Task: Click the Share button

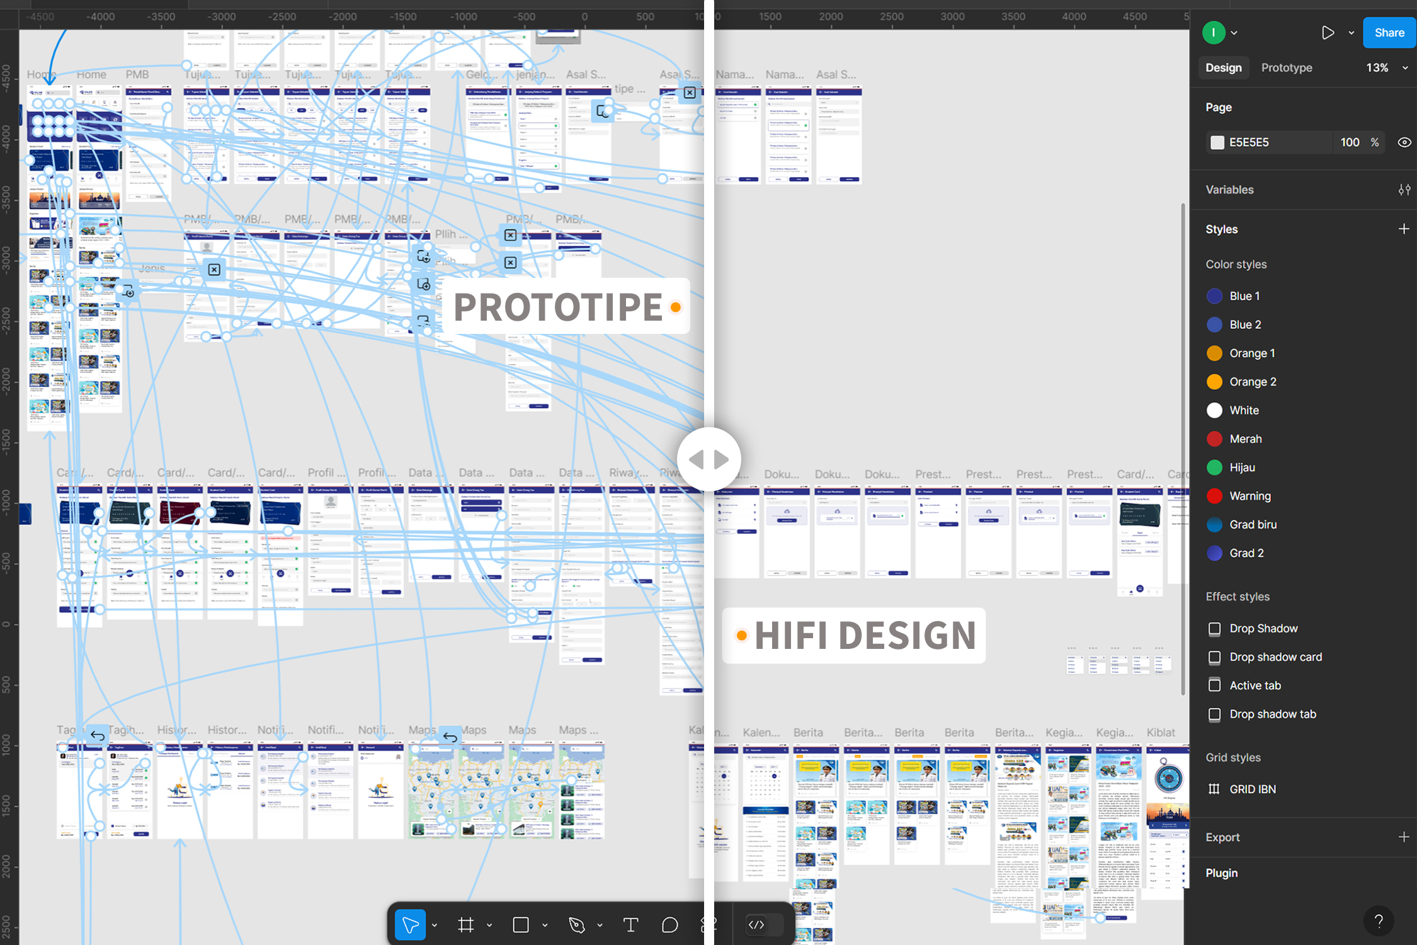Action: click(1389, 32)
